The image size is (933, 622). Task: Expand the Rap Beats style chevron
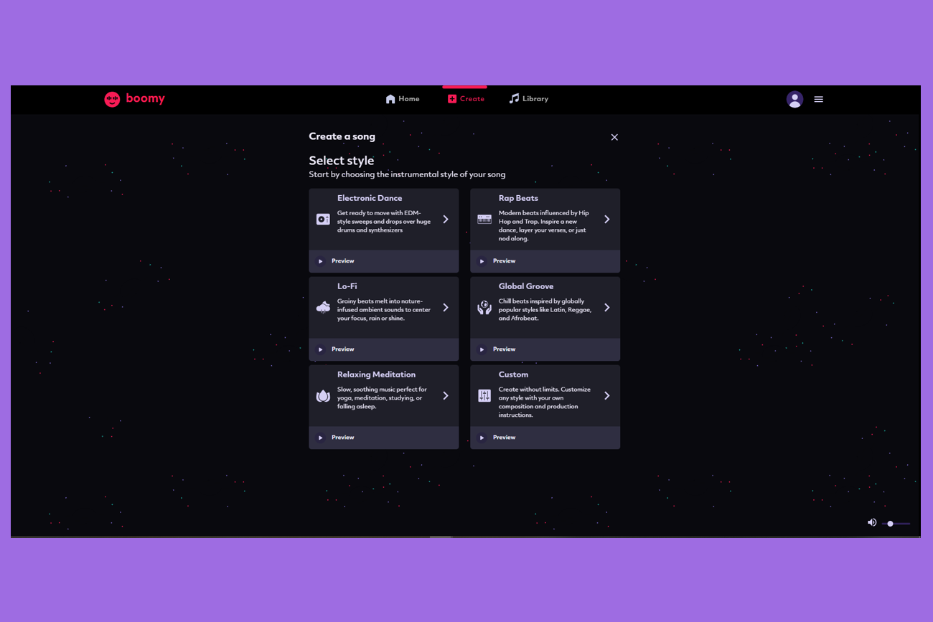point(606,220)
